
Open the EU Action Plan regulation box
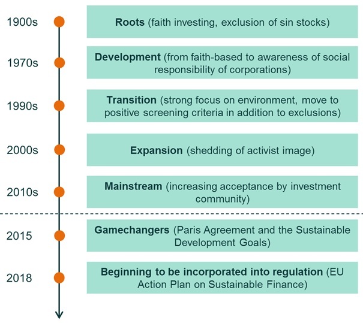pos(222,277)
